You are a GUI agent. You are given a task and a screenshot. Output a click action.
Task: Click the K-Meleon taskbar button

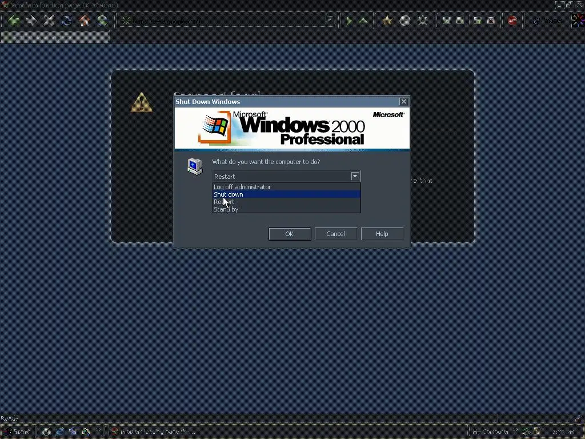pyautogui.click(x=154, y=432)
